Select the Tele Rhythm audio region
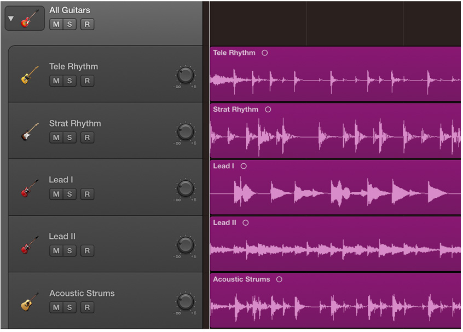This screenshot has height=332, width=463. coord(335,74)
